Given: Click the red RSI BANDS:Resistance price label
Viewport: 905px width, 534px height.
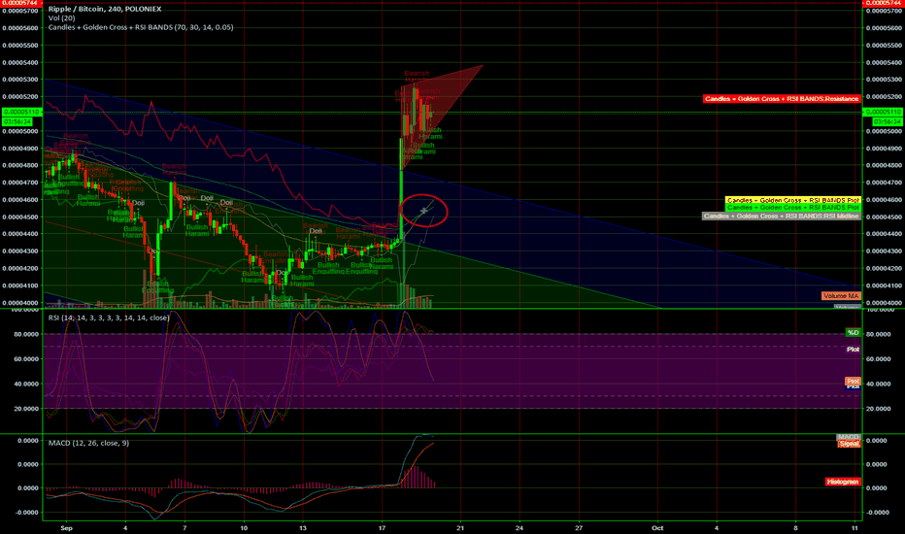Looking at the screenshot, I should (782, 99).
